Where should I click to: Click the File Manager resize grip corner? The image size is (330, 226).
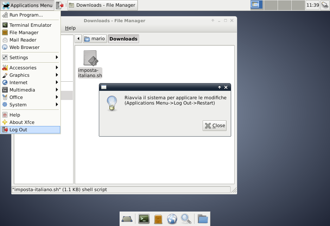pos(234,190)
